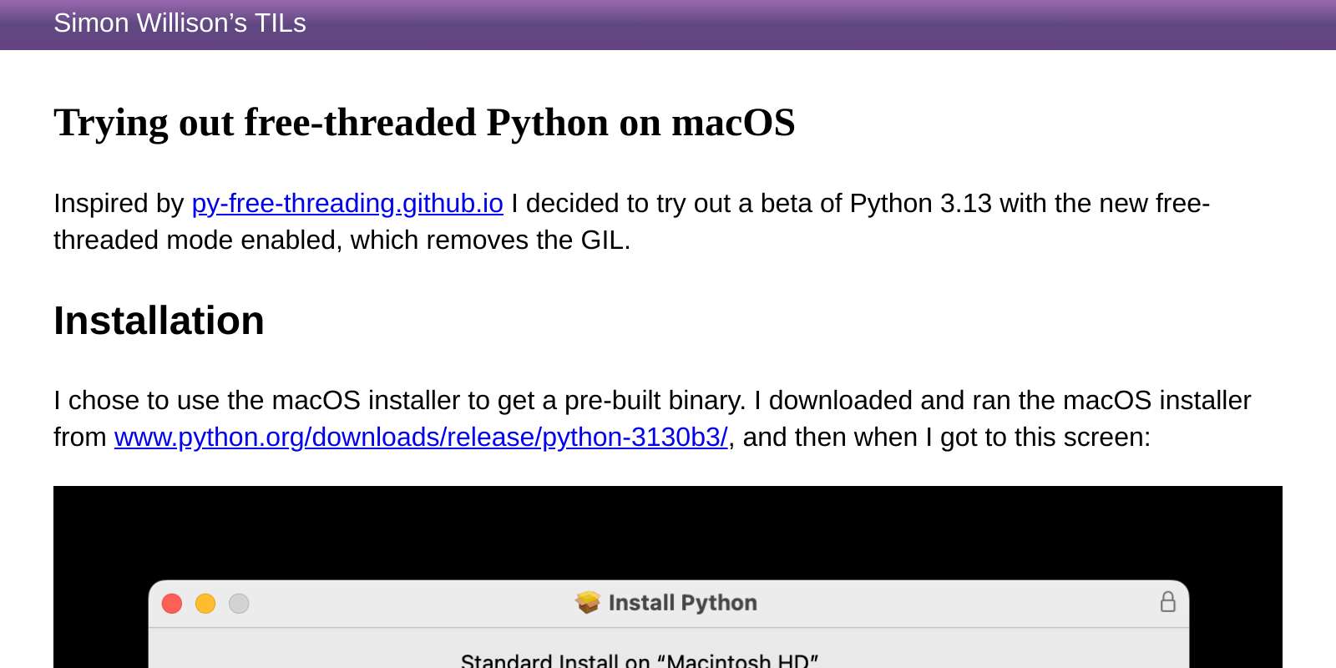Open the python.org python-3130b3 release link
Screen dimensions: 1336x668
click(x=421, y=438)
